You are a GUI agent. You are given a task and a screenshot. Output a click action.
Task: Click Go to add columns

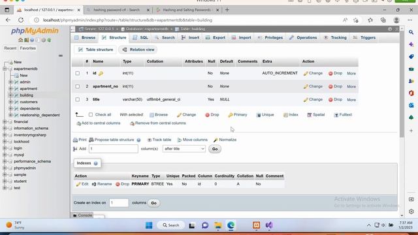click(215, 149)
